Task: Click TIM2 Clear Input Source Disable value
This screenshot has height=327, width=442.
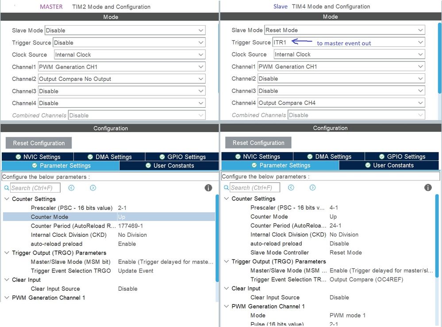Action: [128, 289]
